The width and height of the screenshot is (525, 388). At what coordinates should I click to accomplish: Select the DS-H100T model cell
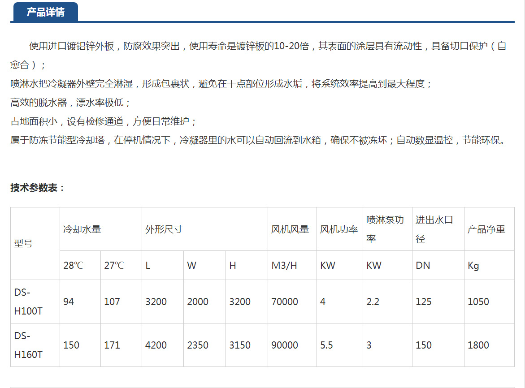point(28,302)
